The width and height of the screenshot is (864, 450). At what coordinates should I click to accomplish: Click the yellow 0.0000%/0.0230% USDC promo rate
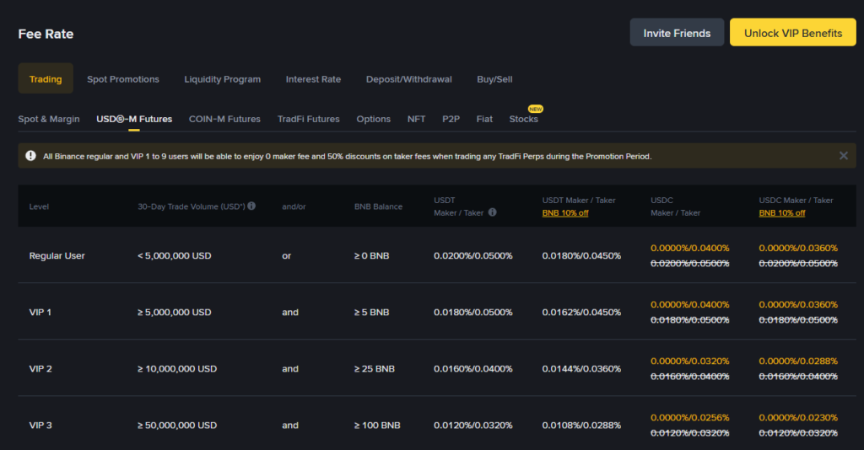pyautogui.click(x=798, y=417)
